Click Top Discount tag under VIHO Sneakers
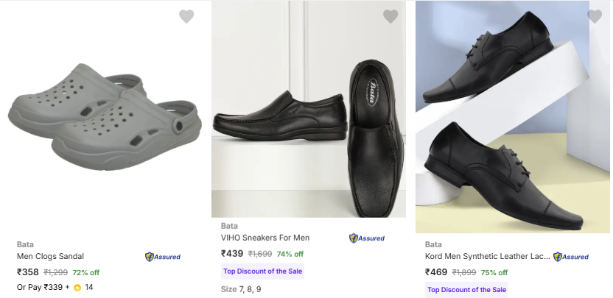 point(262,271)
